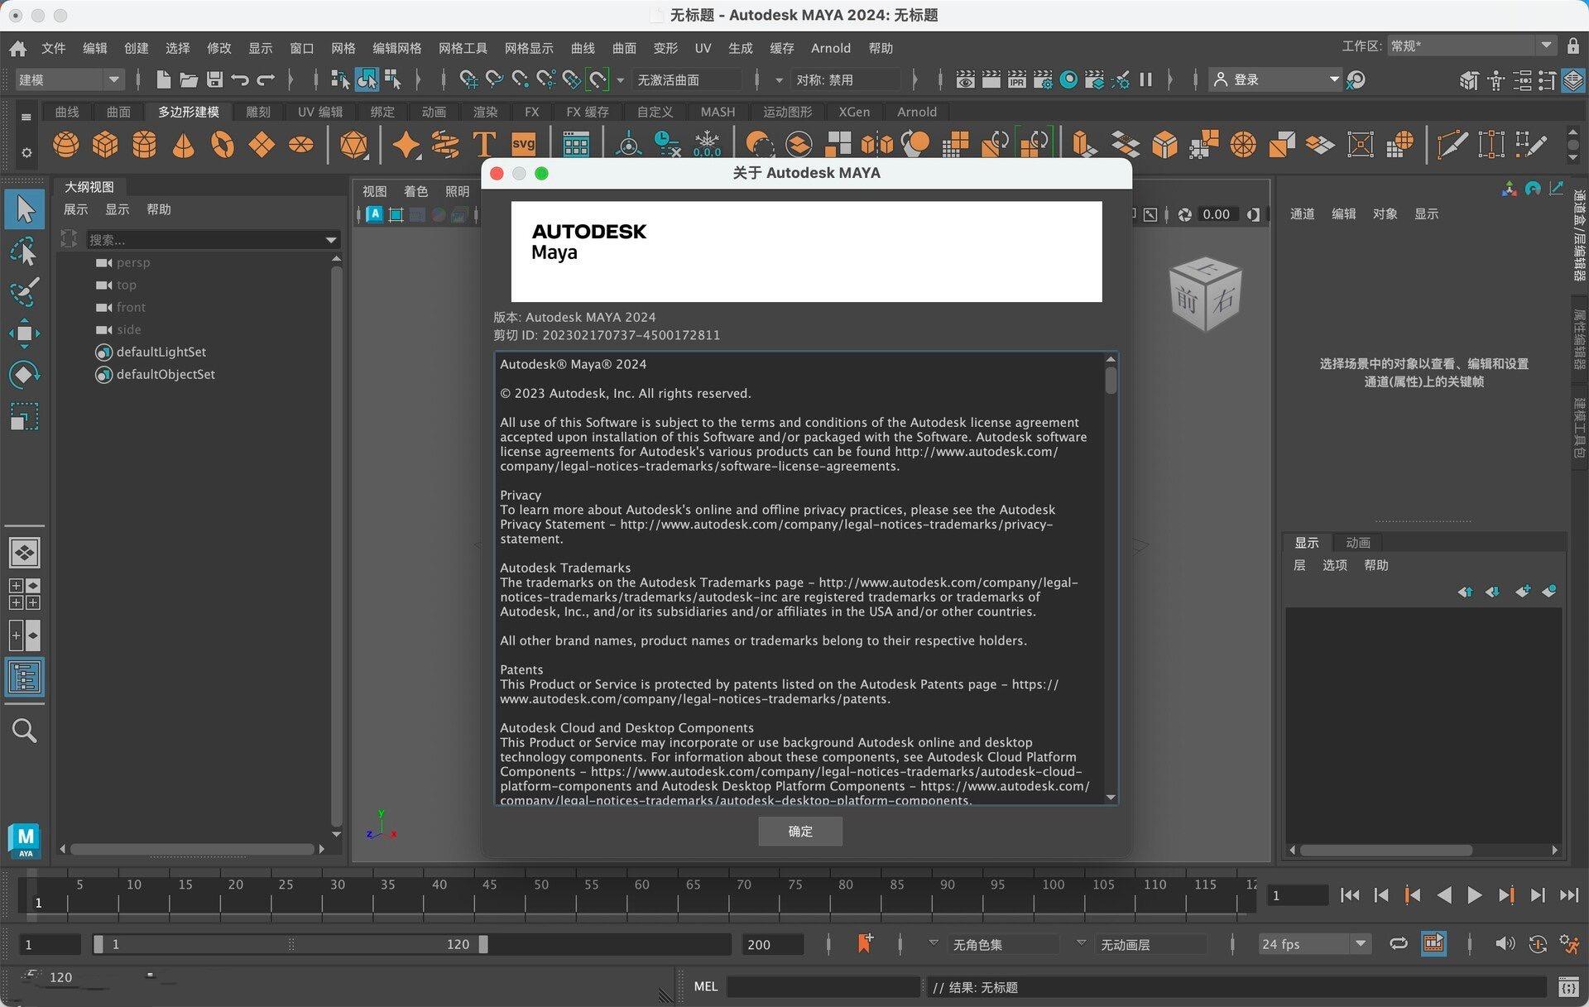
Task: Click the Undo arrow icon
Action: [x=240, y=79]
